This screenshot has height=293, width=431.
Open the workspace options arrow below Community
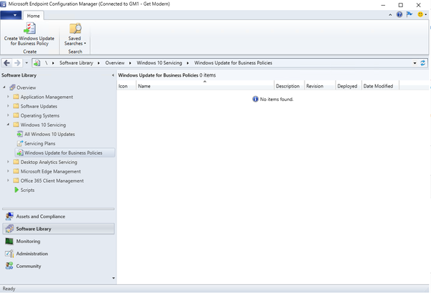tap(113, 278)
